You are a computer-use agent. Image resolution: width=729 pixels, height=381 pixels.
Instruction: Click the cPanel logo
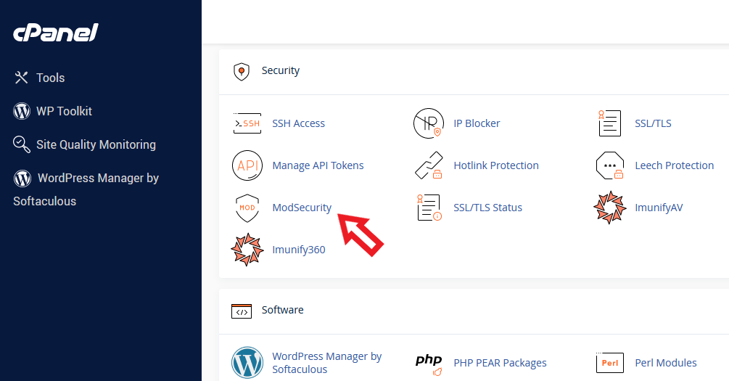(x=56, y=33)
